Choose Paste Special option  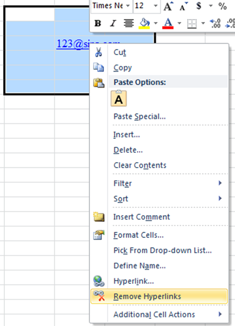point(140,116)
